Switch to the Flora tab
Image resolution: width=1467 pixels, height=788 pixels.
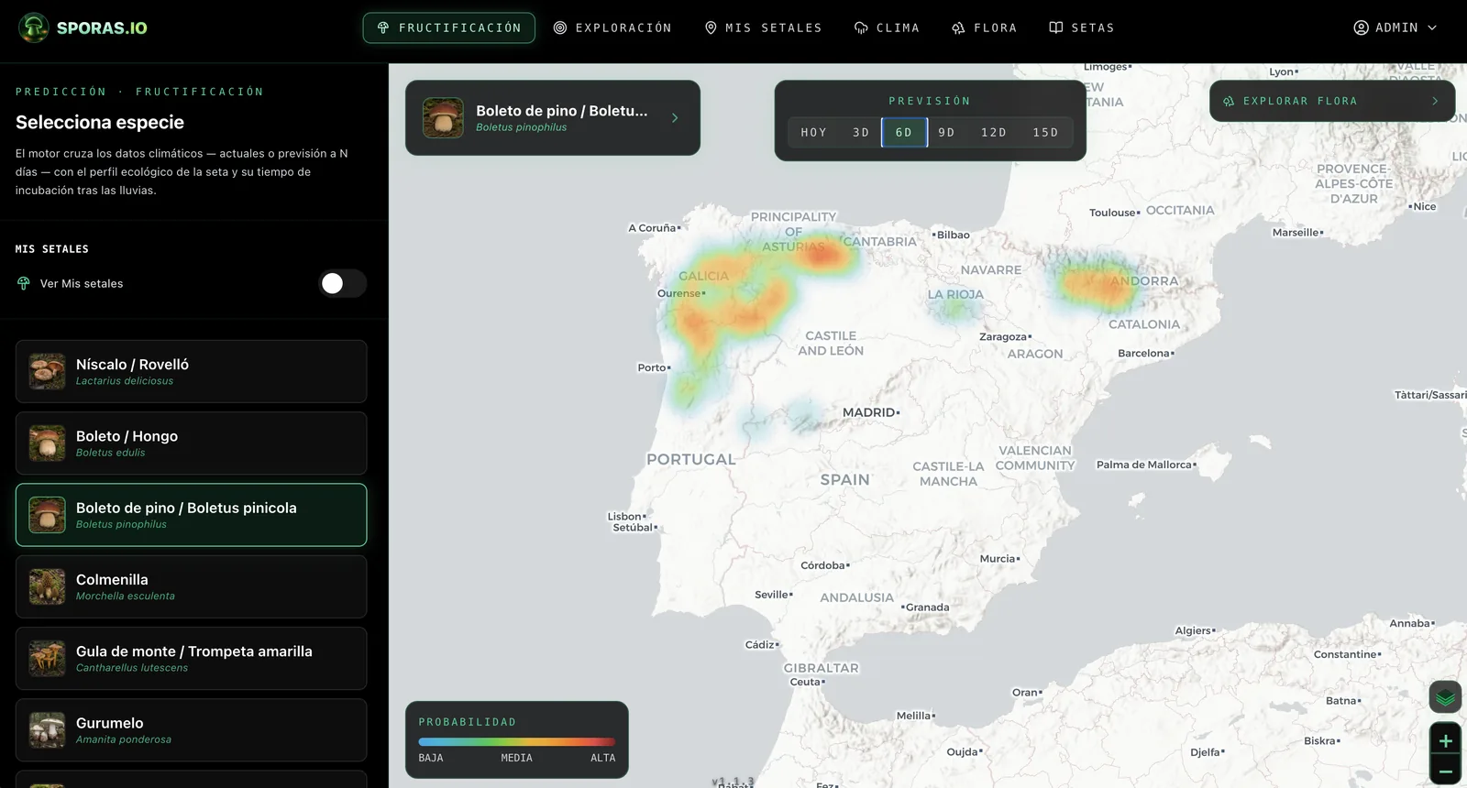coord(985,28)
